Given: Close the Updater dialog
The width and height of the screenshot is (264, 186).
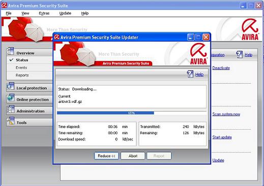Looking at the screenshot, I should click(206, 37).
